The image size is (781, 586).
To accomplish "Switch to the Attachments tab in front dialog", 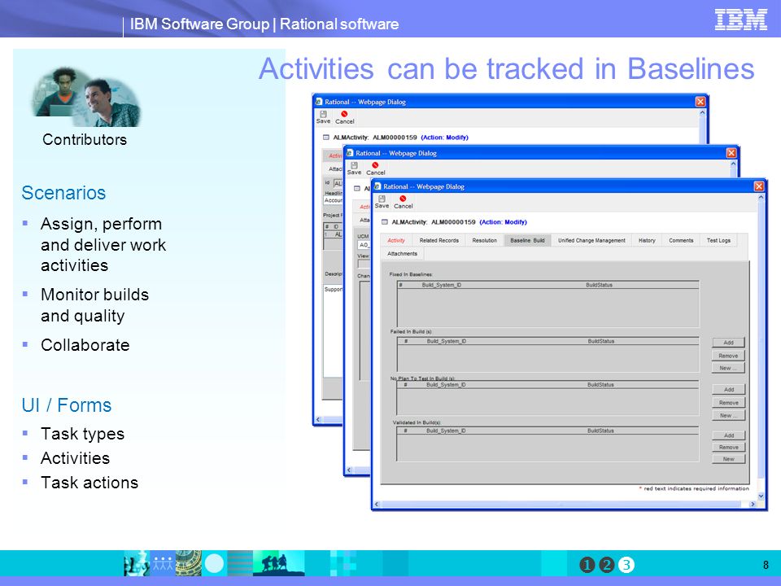I will pos(403,254).
